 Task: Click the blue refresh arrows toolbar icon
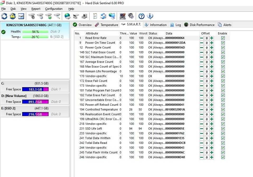[x=4, y=16]
